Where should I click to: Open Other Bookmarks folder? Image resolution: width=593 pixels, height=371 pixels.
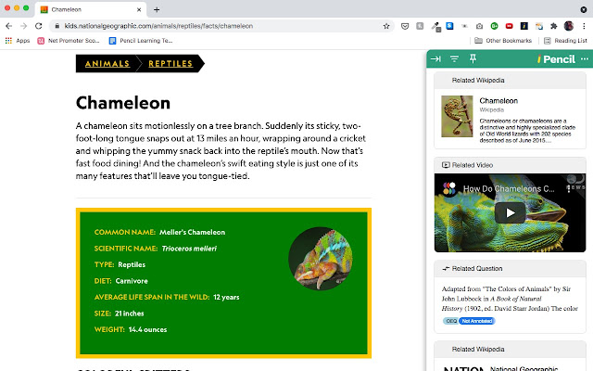pos(503,41)
